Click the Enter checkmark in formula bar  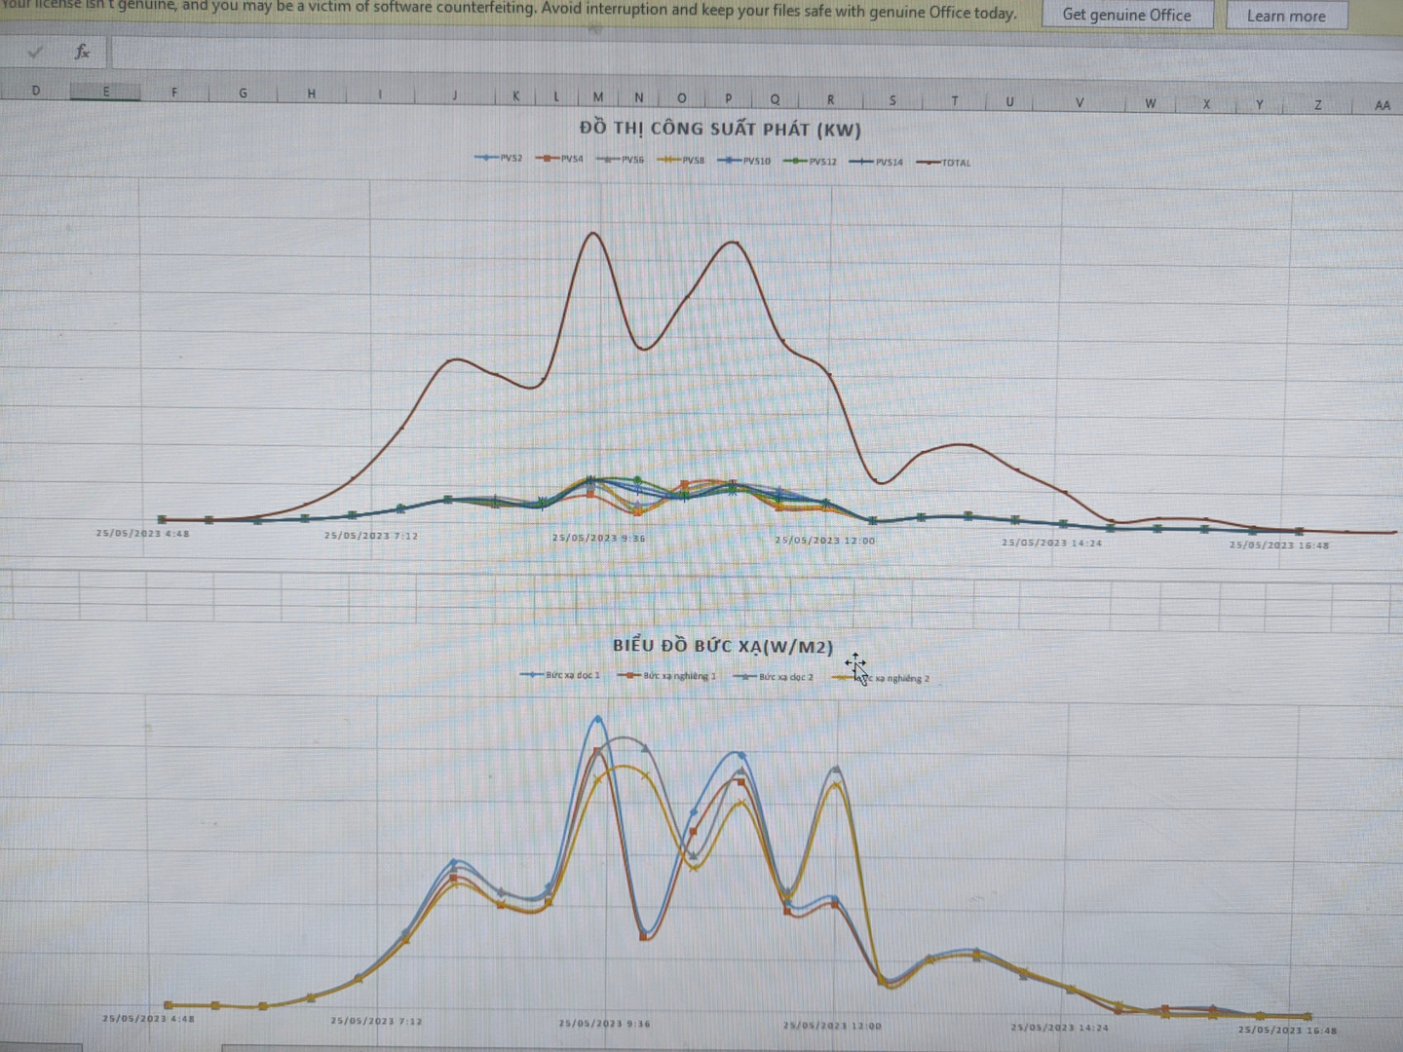(36, 53)
